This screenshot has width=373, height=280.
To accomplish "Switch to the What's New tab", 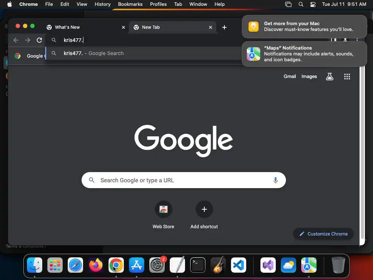I will [85, 27].
